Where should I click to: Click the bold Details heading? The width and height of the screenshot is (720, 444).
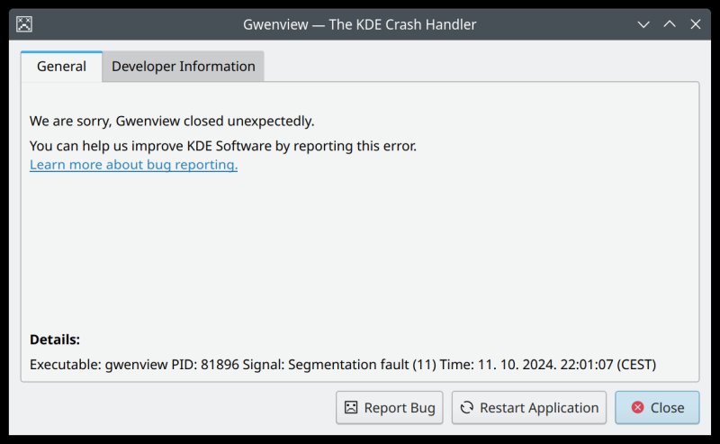(55, 340)
